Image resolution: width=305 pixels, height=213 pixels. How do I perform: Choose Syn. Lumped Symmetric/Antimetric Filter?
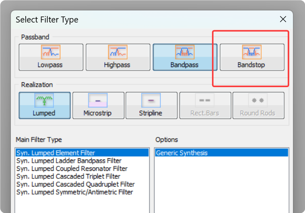[74, 192]
